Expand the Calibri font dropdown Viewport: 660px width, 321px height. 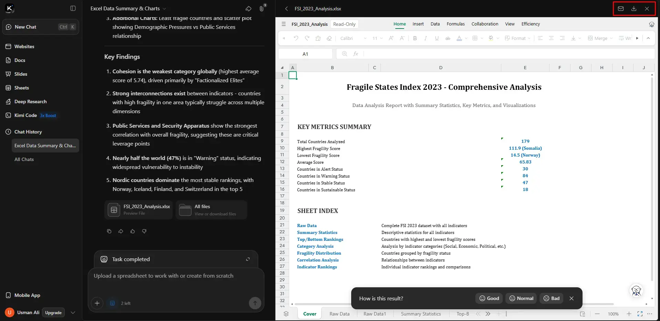tap(365, 38)
